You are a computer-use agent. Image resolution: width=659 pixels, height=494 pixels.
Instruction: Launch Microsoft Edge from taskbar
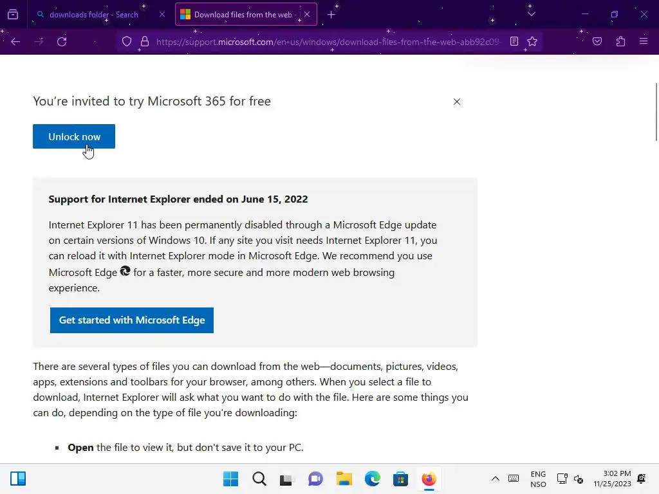click(x=373, y=479)
